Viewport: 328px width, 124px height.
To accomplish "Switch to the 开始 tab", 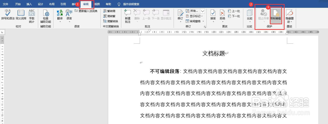I will (18, 4).
